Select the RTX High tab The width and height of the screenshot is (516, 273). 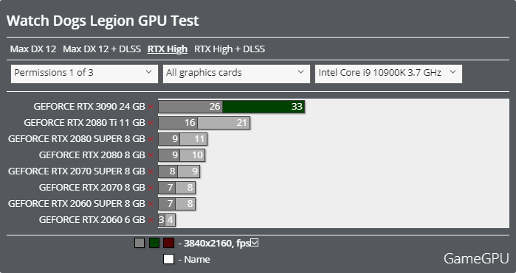[168, 49]
